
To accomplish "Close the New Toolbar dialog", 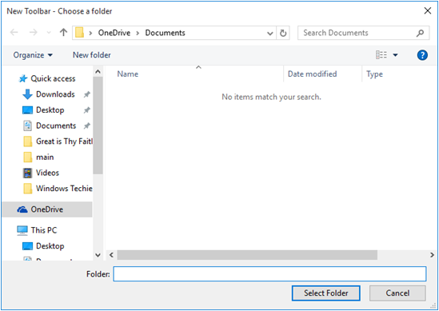I will pyautogui.click(x=428, y=11).
